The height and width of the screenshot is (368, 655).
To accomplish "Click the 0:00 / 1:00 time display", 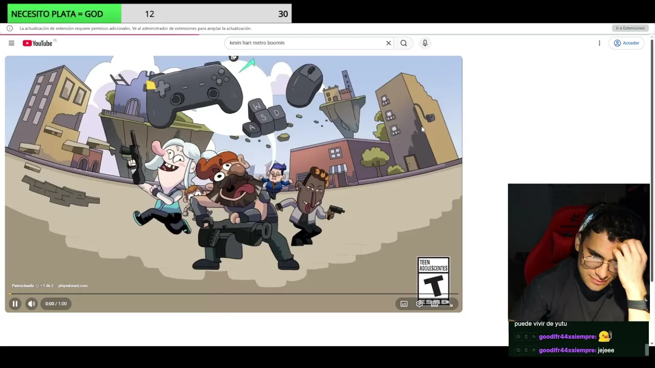I will tap(56, 304).
